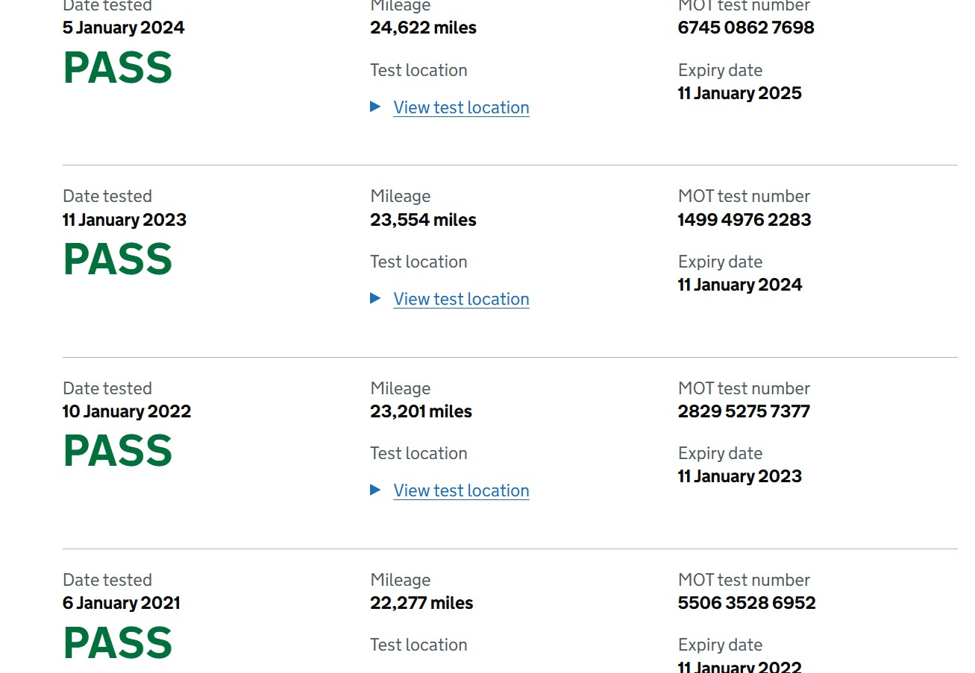Select MOT test number 2829 5275 7377
The width and height of the screenshot is (975, 673).
pyautogui.click(x=743, y=411)
